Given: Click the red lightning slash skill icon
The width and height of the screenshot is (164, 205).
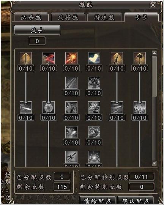Looking at the screenshot, I should 49,58.
